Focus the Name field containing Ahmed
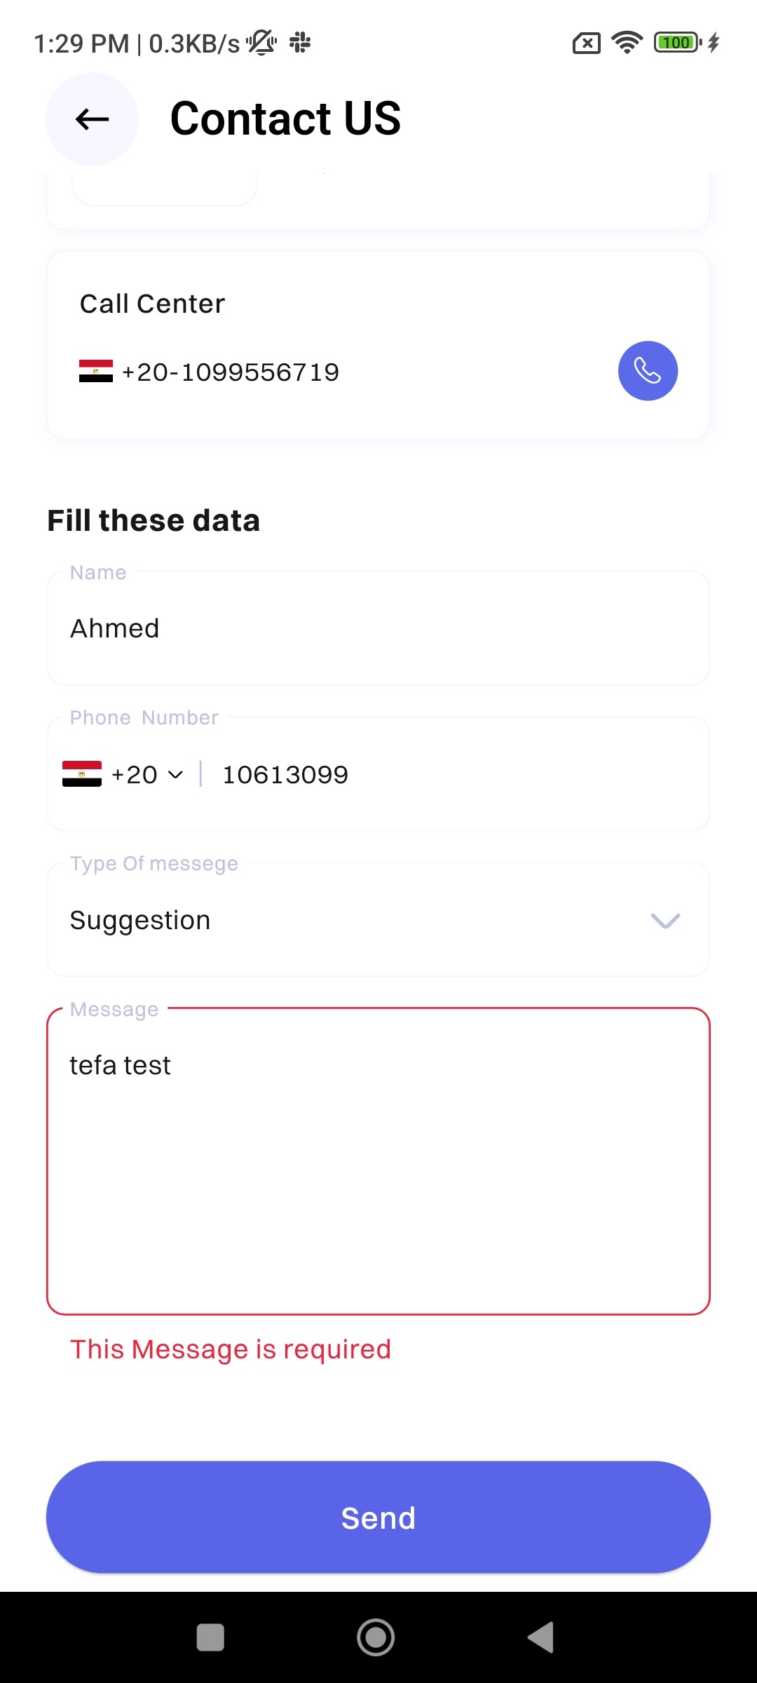This screenshot has width=757, height=1683. tap(378, 628)
